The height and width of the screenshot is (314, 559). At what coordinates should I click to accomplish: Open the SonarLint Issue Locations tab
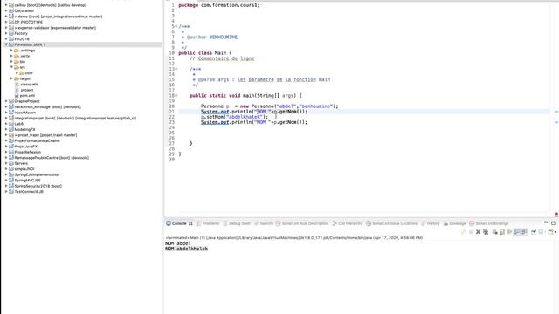pos(392,223)
